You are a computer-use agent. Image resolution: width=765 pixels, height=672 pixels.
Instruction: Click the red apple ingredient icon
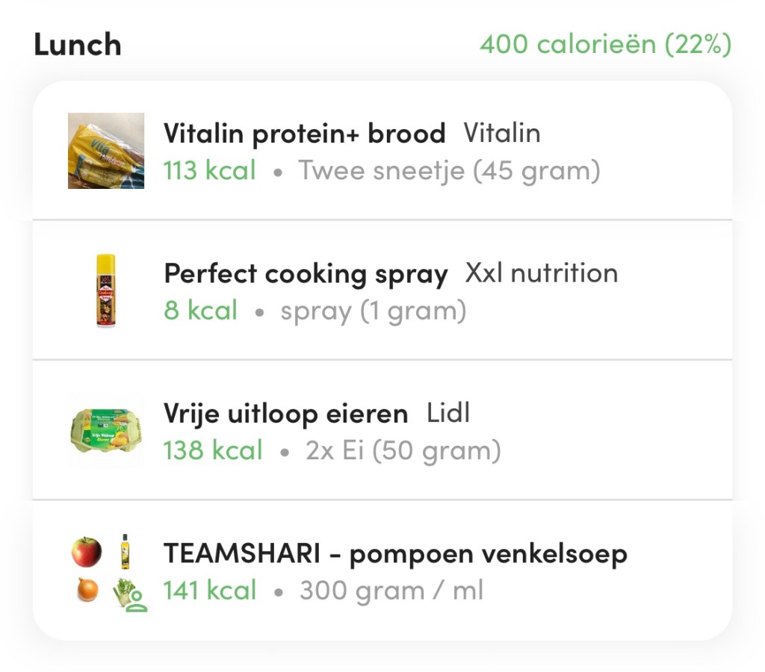[x=87, y=552]
